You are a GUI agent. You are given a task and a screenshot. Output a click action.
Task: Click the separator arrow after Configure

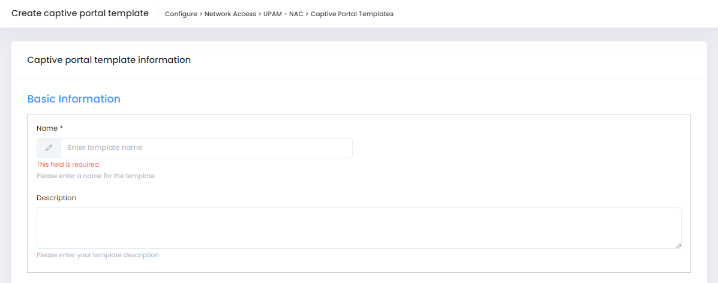(201, 14)
